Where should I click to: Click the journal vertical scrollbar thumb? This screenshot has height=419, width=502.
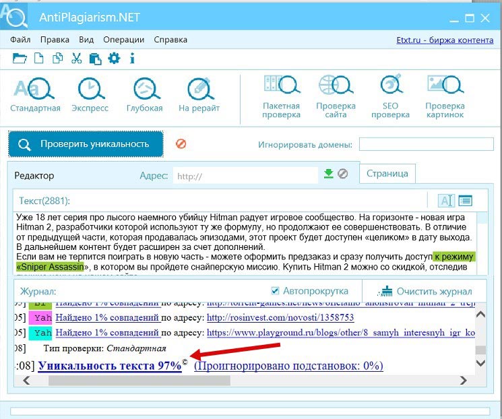coord(480,350)
